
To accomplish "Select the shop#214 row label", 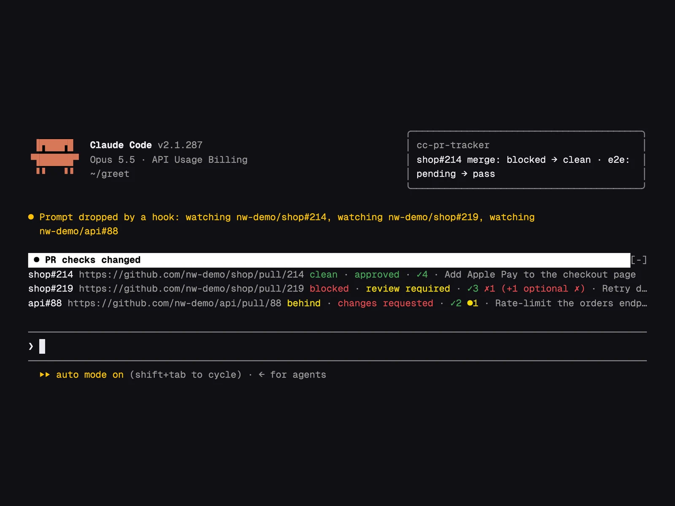I will click(51, 275).
